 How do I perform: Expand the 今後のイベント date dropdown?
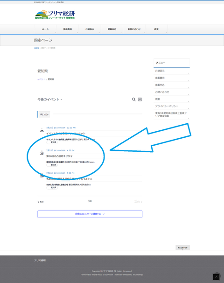coord(50,99)
